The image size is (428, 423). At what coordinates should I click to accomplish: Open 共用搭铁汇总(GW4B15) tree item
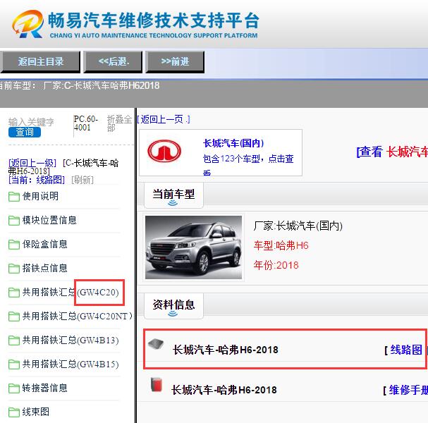[x=71, y=364]
